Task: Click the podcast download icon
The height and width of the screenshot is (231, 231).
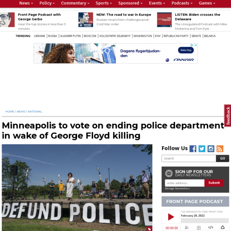Action: (x=199, y=228)
